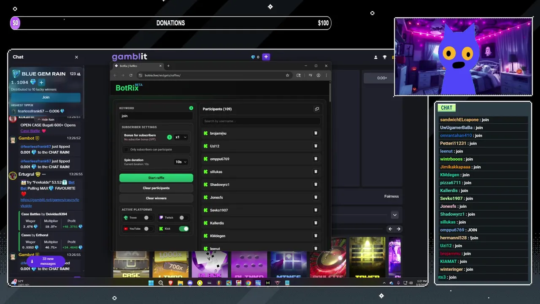Open Windows taskbar search
Image resolution: width=540 pixels, height=304 pixels.
(161, 283)
